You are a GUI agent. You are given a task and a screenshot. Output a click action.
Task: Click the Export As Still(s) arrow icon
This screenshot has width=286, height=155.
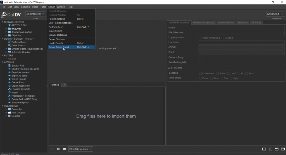tap(9, 76)
